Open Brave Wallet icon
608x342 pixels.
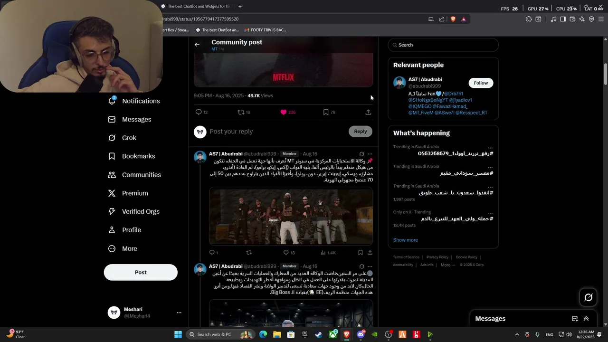coord(572,19)
